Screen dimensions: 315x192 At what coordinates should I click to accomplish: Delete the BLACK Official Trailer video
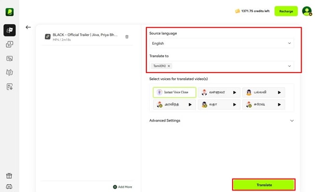pos(127,37)
